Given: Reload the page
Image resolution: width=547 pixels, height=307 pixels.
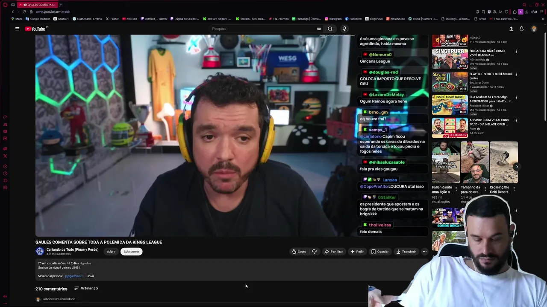Looking at the screenshot, I should pos(24,12).
